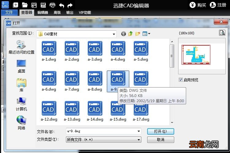Go up one folder level icon
The width and height of the screenshot is (230, 153).
(130, 34)
